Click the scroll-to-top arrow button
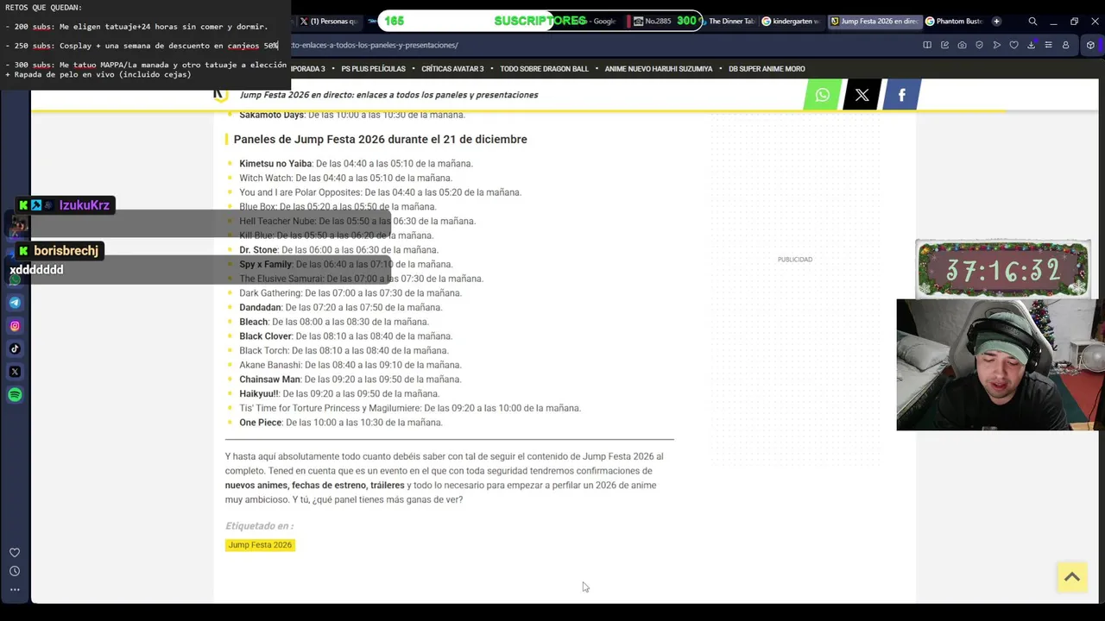Image resolution: width=1105 pixels, height=621 pixels. pos(1072,578)
